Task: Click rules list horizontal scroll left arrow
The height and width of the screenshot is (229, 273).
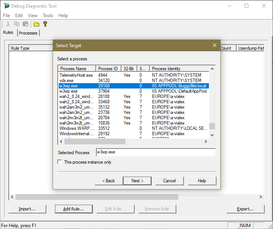Action: (12, 197)
